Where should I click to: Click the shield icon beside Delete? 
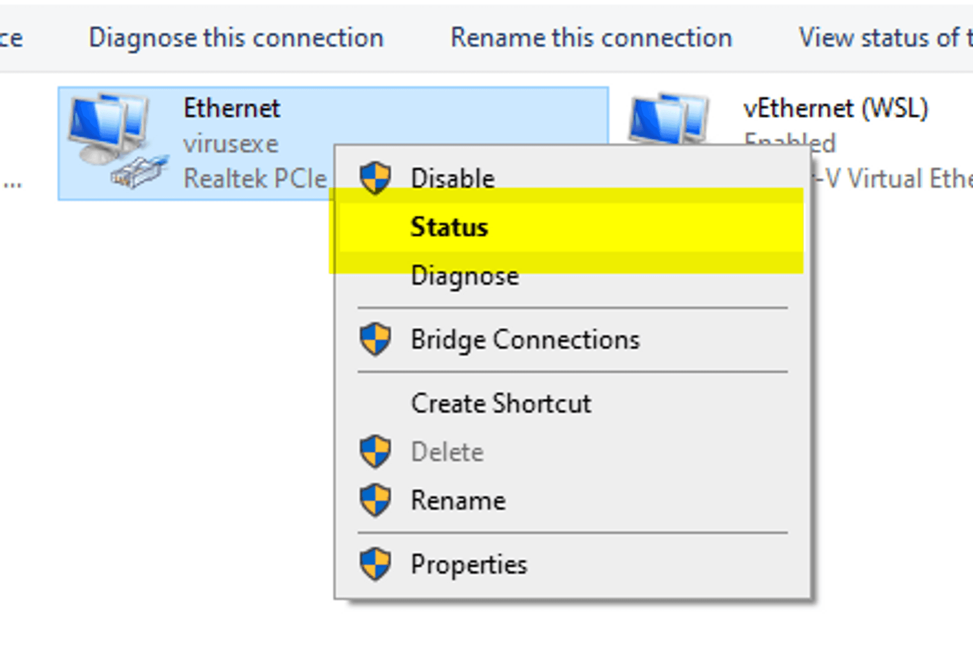[x=375, y=452]
